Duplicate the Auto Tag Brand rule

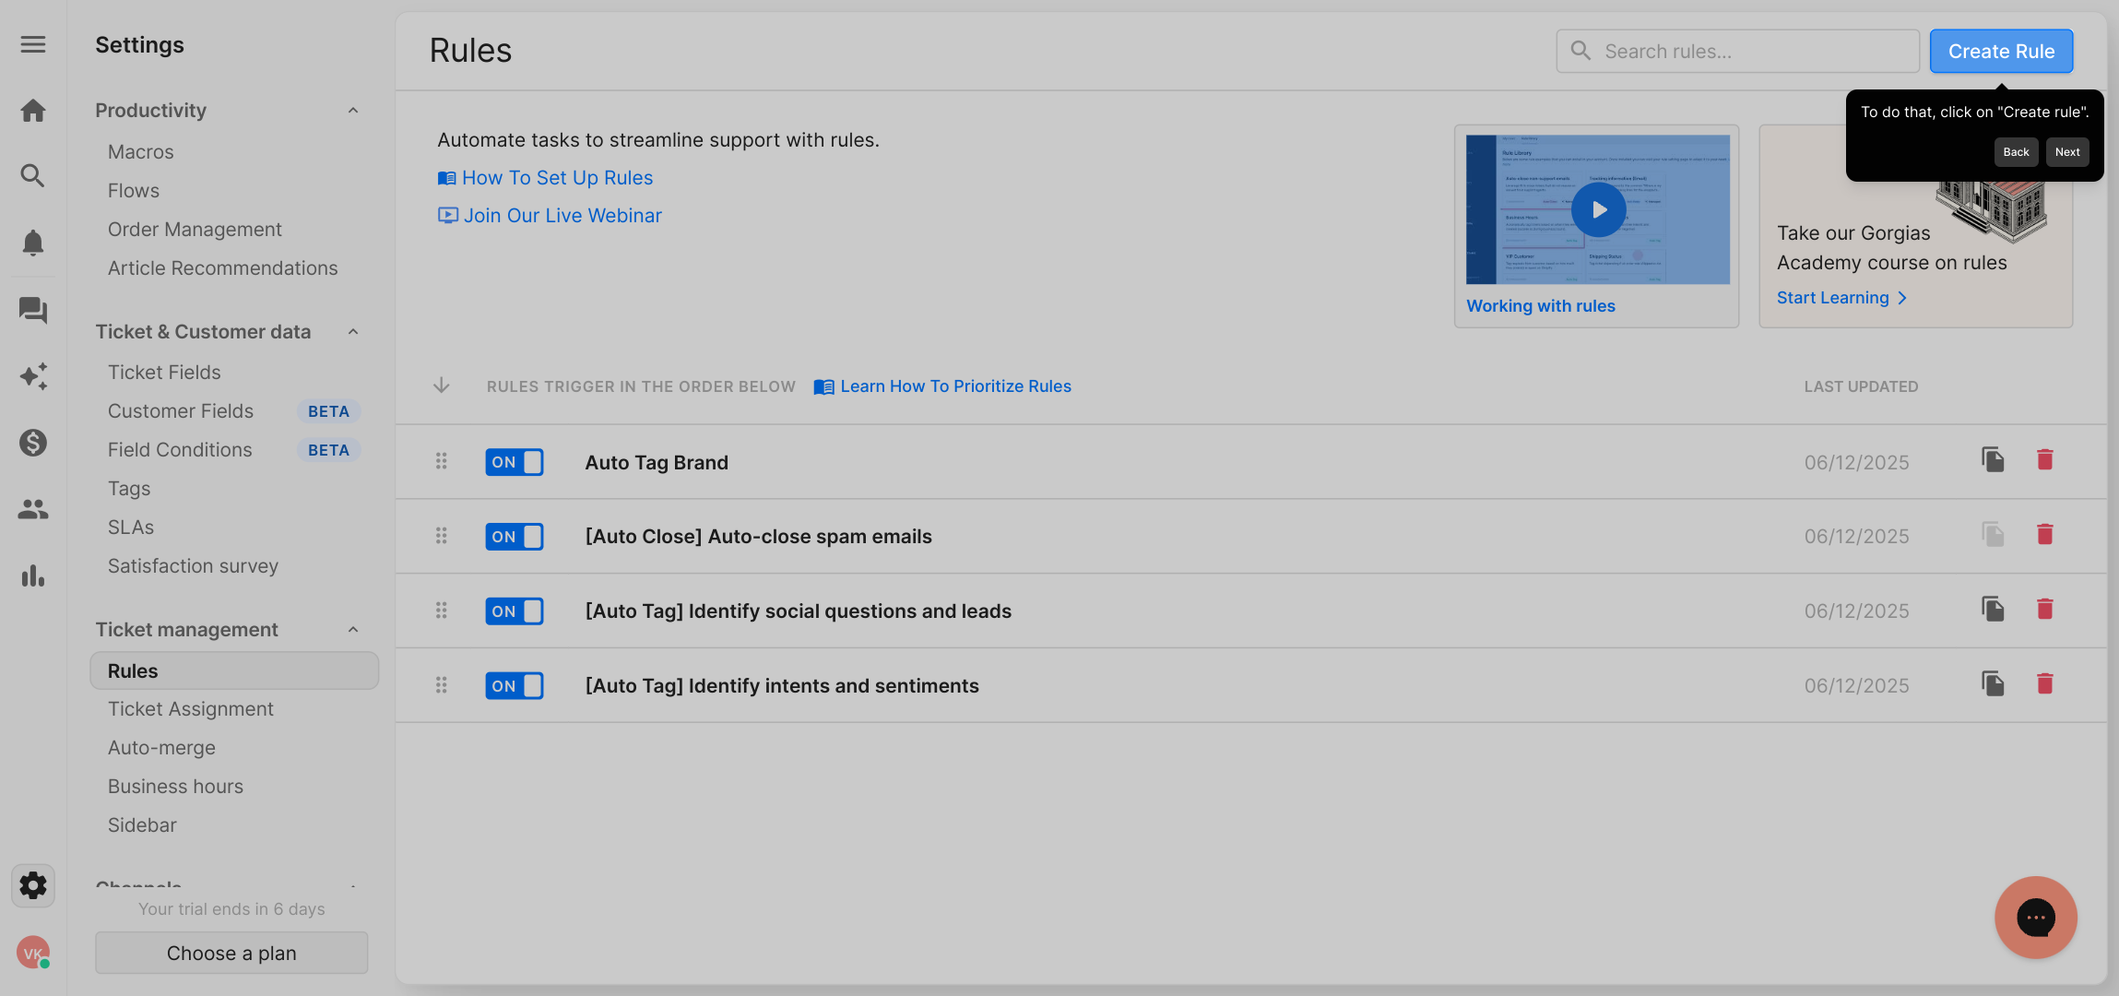pos(1993,460)
